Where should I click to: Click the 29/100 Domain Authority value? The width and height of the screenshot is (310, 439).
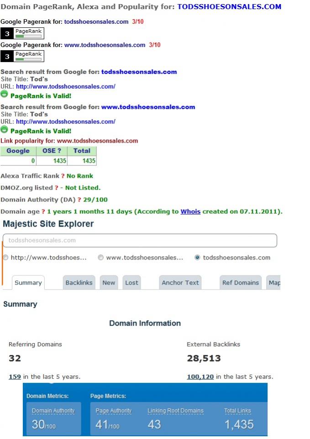tap(95, 200)
